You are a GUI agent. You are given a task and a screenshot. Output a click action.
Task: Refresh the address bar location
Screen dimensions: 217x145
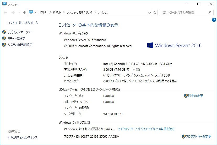pyautogui.click(x=155, y=13)
